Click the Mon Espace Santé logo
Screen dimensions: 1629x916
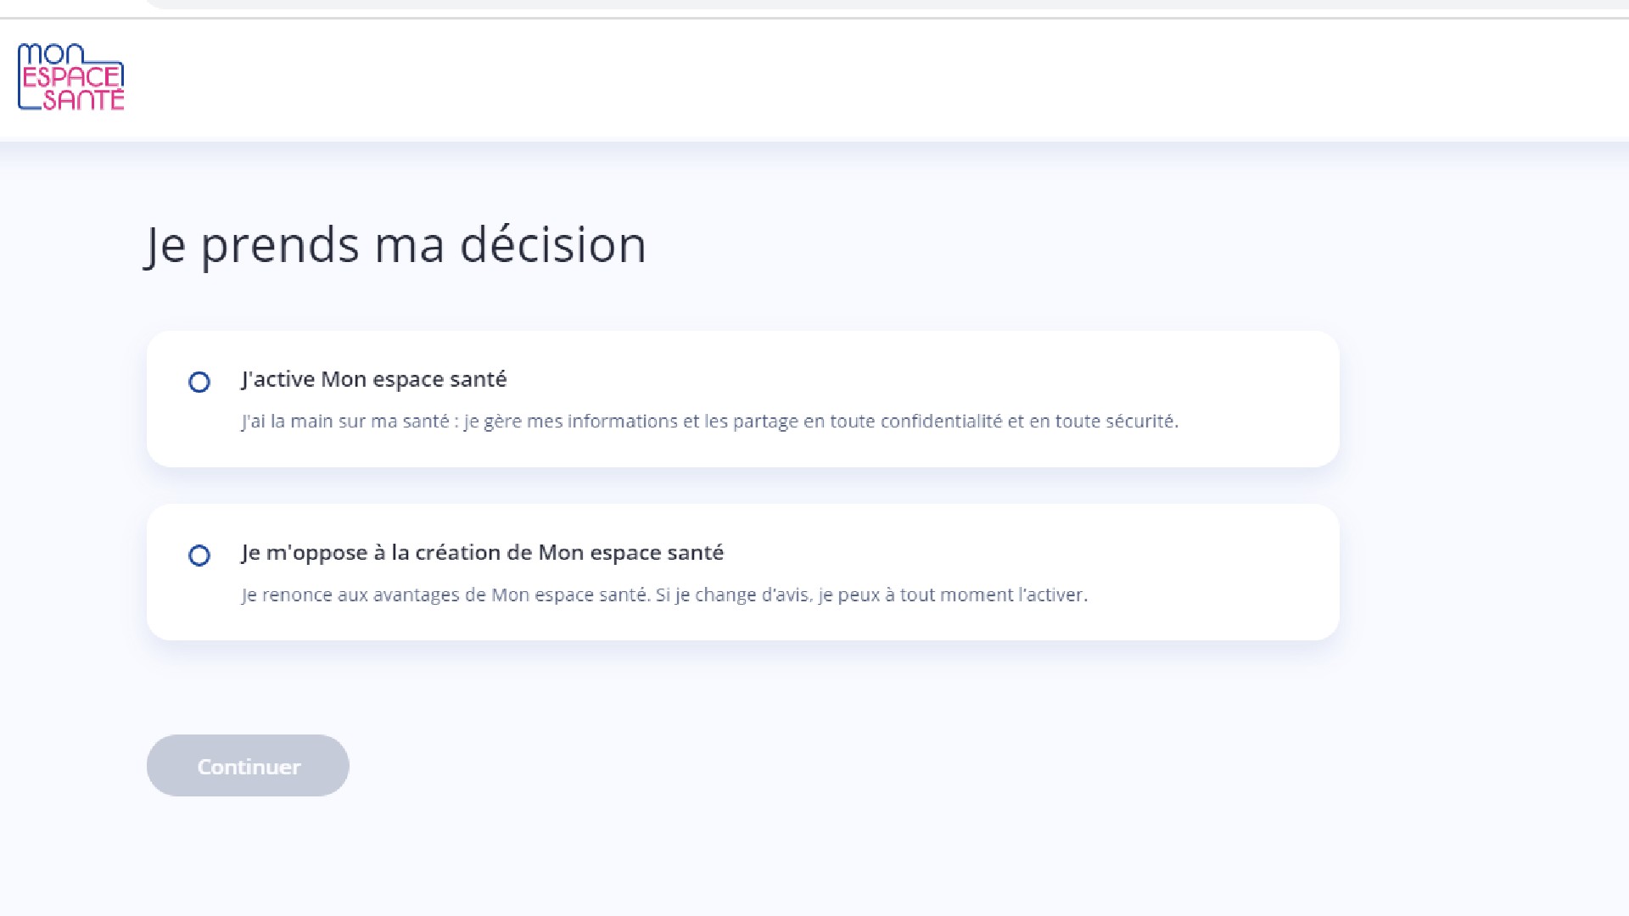pos(71,77)
